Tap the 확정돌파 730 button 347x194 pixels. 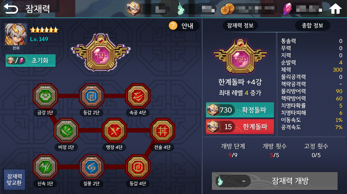pos(240,110)
